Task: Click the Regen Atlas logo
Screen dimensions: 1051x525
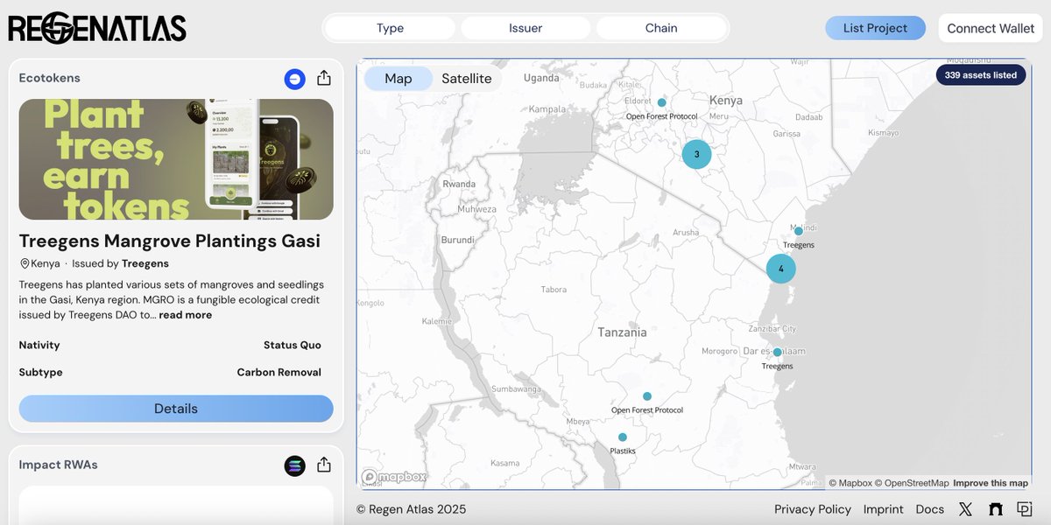Action: (x=97, y=28)
